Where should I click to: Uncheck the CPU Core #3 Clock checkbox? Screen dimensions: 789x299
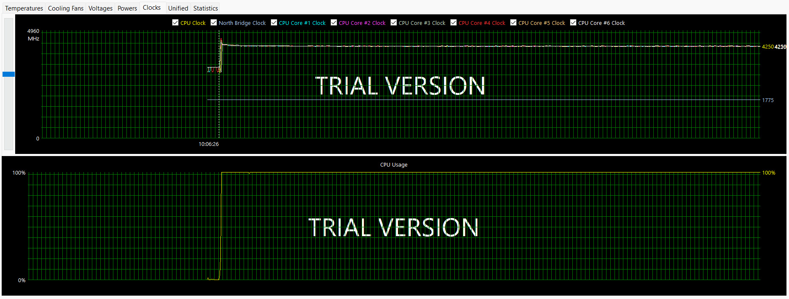pyautogui.click(x=394, y=22)
